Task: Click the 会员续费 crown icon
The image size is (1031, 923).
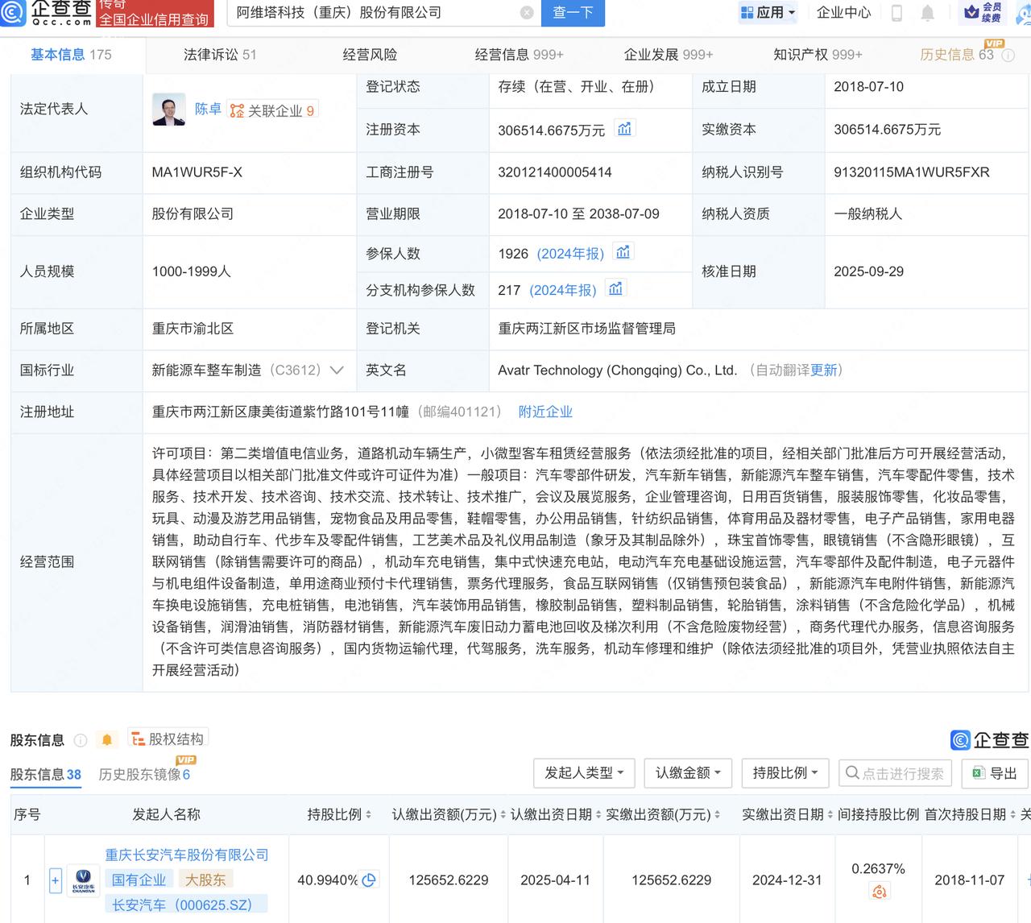Action: point(983,12)
